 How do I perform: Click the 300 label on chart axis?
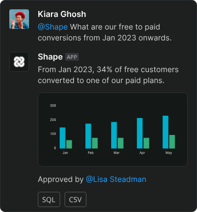pyautogui.click(x=53, y=105)
